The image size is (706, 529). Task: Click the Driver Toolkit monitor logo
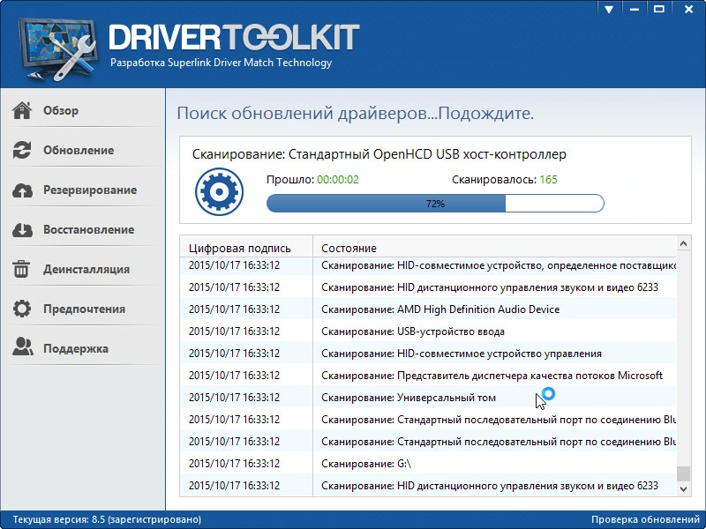(57, 48)
